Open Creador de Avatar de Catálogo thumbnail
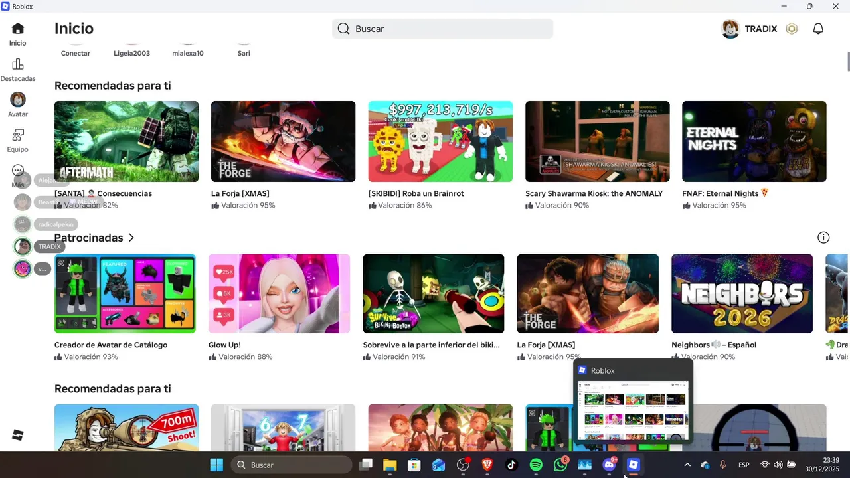Image resolution: width=850 pixels, height=478 pixels. [125, 293]
